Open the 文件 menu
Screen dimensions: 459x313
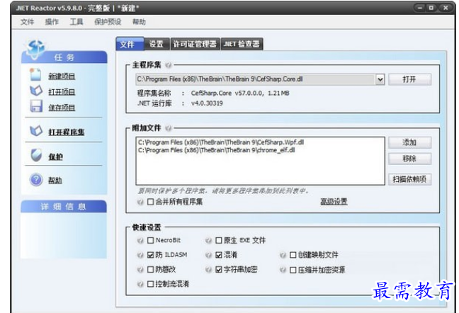coord(27,22)
